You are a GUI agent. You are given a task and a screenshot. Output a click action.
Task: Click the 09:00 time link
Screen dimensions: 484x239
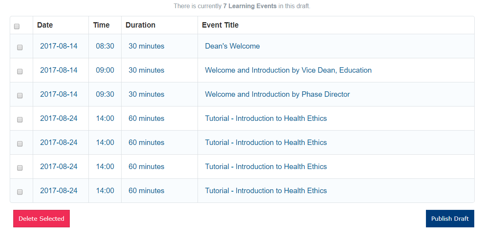click(105, 70)
